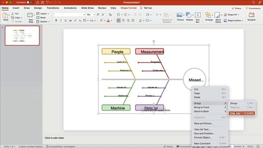The height and width of the screenshot is (148, 263).
Task: Click the Search magnifier in the title bar
Action: click(x=254, y=2)
